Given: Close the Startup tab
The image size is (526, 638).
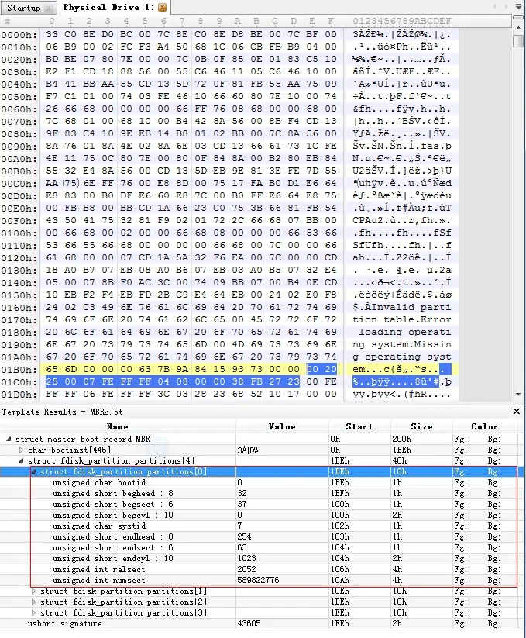Looking at the screenshot, I should tap(49, 8).
